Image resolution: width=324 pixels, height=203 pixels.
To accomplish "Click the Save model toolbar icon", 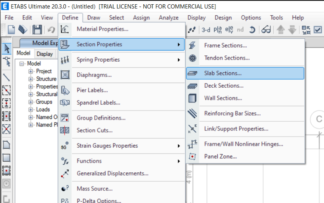I will click(x=37, y=29).
